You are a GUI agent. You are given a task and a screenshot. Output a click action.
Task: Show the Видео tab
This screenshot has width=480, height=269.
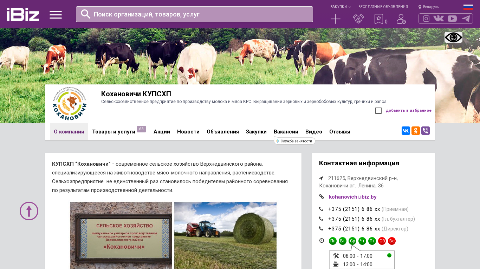click(314, 132)
